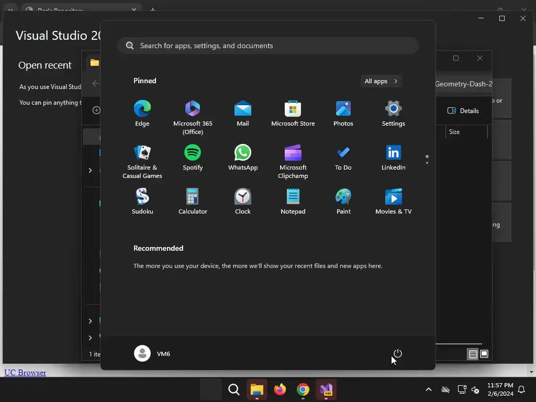Open the Edge pinned app
Screen dimensions: 536x402
tap(142, 114)
